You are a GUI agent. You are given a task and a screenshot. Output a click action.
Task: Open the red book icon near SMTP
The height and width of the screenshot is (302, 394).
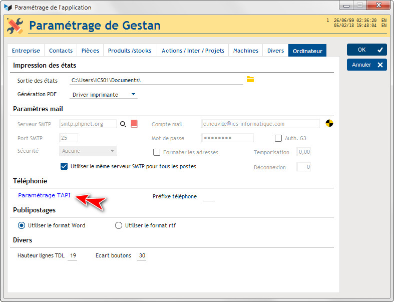[134, 124]
